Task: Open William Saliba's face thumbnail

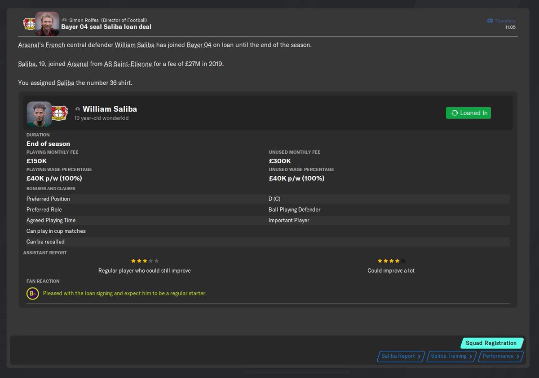Action: [39, 114]
